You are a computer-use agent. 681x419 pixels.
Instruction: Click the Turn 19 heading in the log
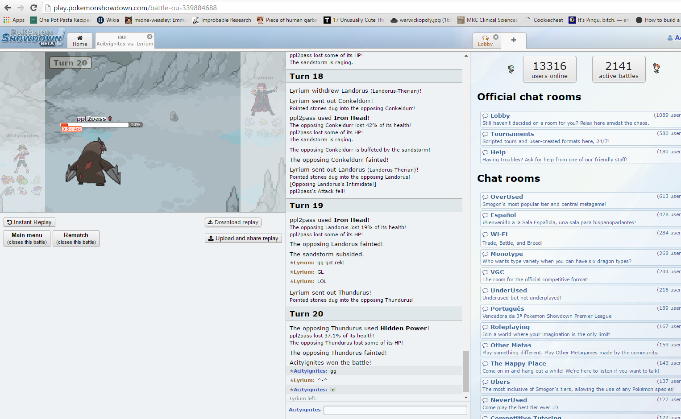(x=306, y=205)
